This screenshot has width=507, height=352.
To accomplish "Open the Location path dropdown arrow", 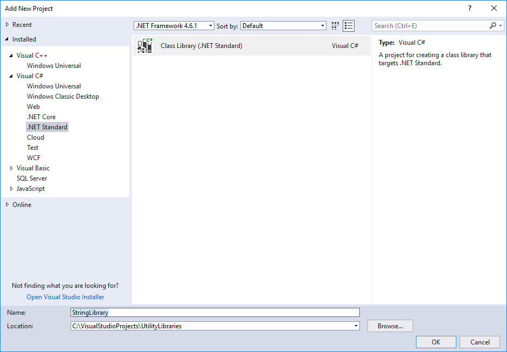I will (355, 326).
